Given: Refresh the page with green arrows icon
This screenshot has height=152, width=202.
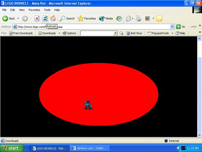Looking at the screenshot, I should pyautogui.click(x=45, y=18).
